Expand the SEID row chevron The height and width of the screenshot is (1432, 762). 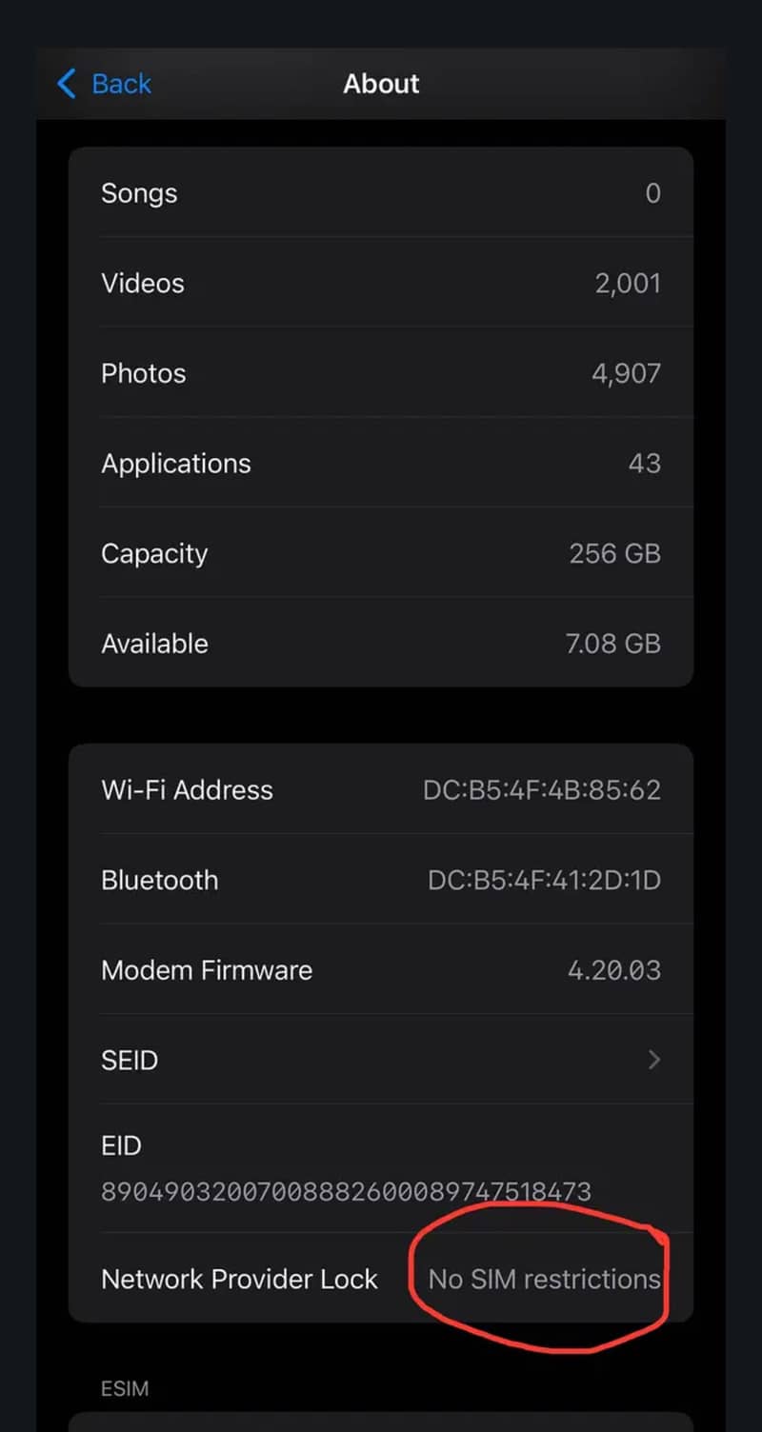653,1060
